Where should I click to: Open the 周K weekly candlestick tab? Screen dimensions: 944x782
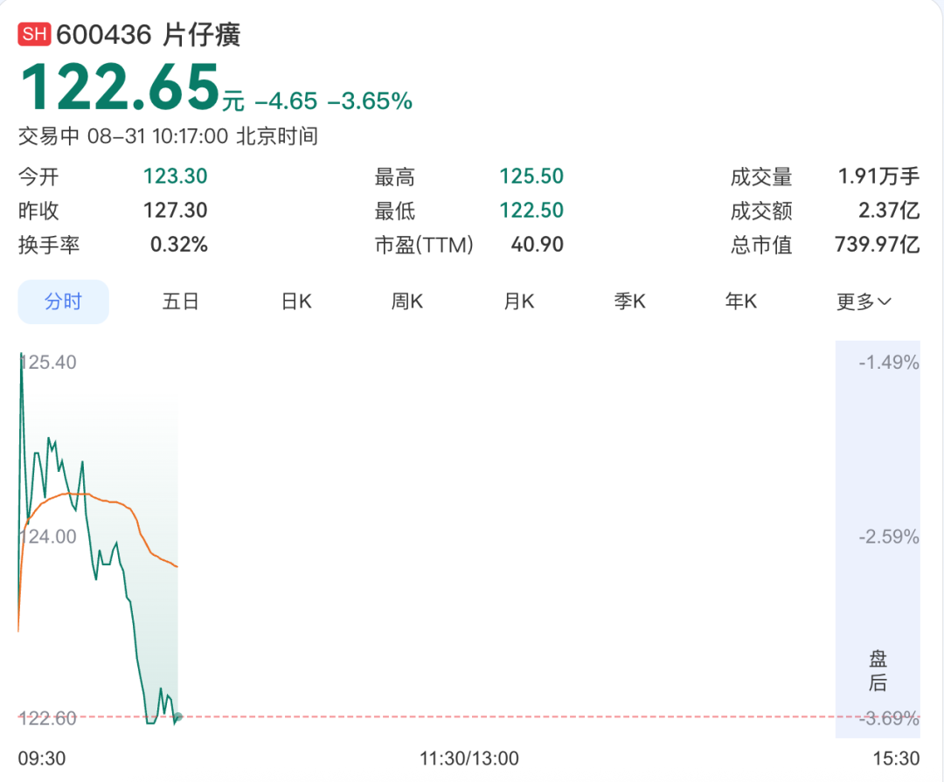[x=407, y=301]
